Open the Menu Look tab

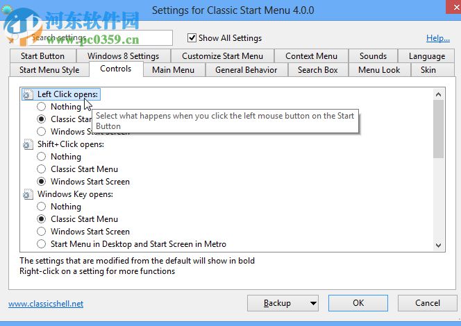click(379, 70)
